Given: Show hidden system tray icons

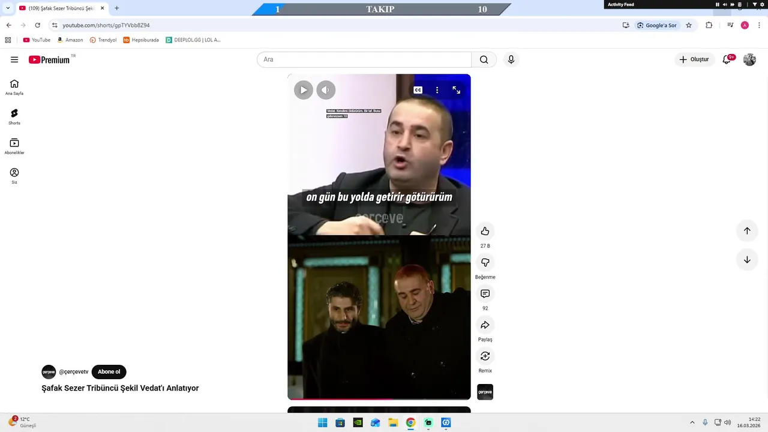Looking at the screenshot, I should click(692, 422).
